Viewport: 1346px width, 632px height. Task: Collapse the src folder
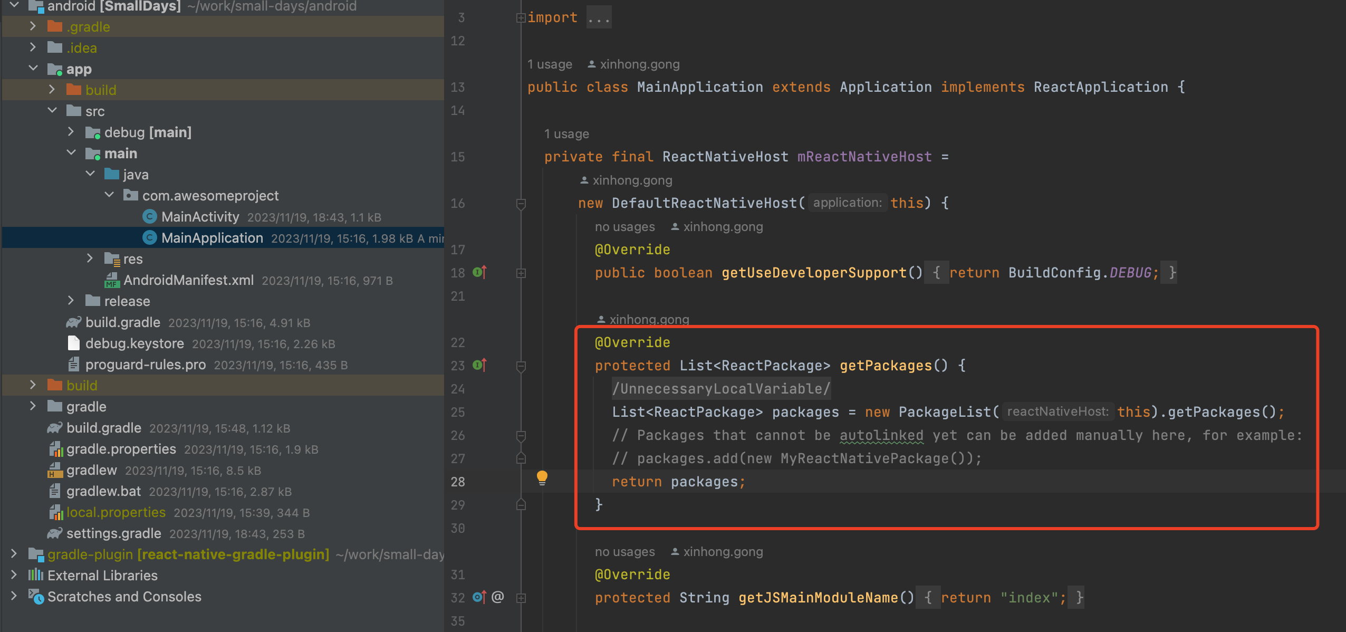click(x=52, y=110)
